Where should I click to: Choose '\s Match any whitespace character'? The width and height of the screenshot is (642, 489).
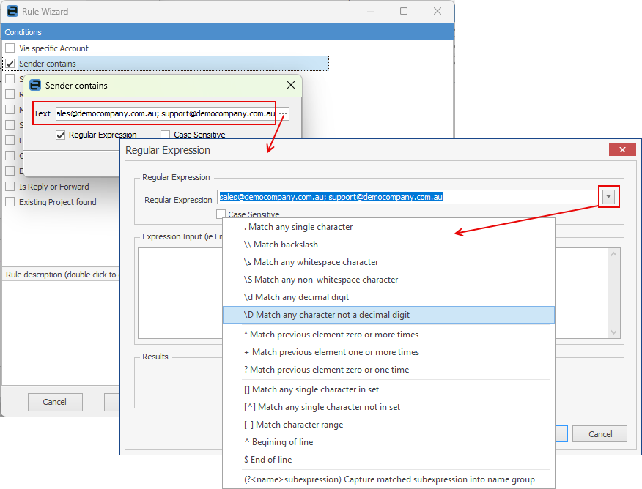pos(388,262)
